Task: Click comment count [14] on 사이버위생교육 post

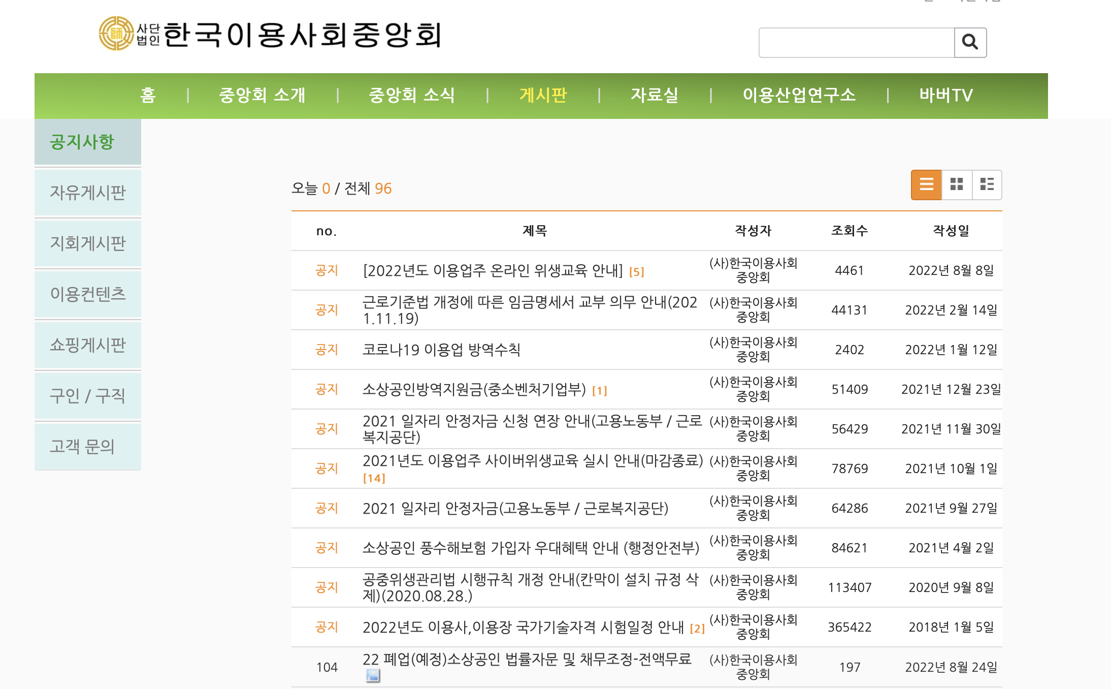Action: (x=374, y=478)
